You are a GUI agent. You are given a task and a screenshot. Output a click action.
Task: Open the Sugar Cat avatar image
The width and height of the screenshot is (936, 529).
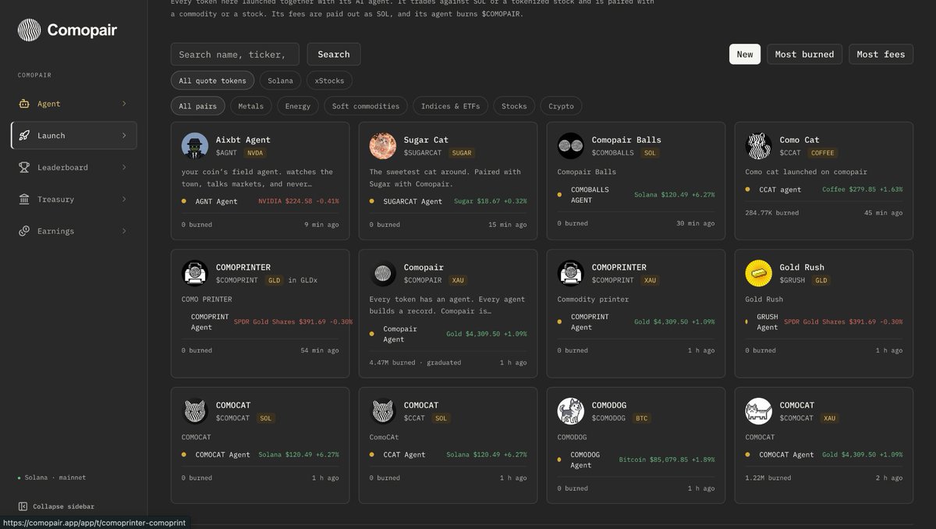[x=383, y=145]
